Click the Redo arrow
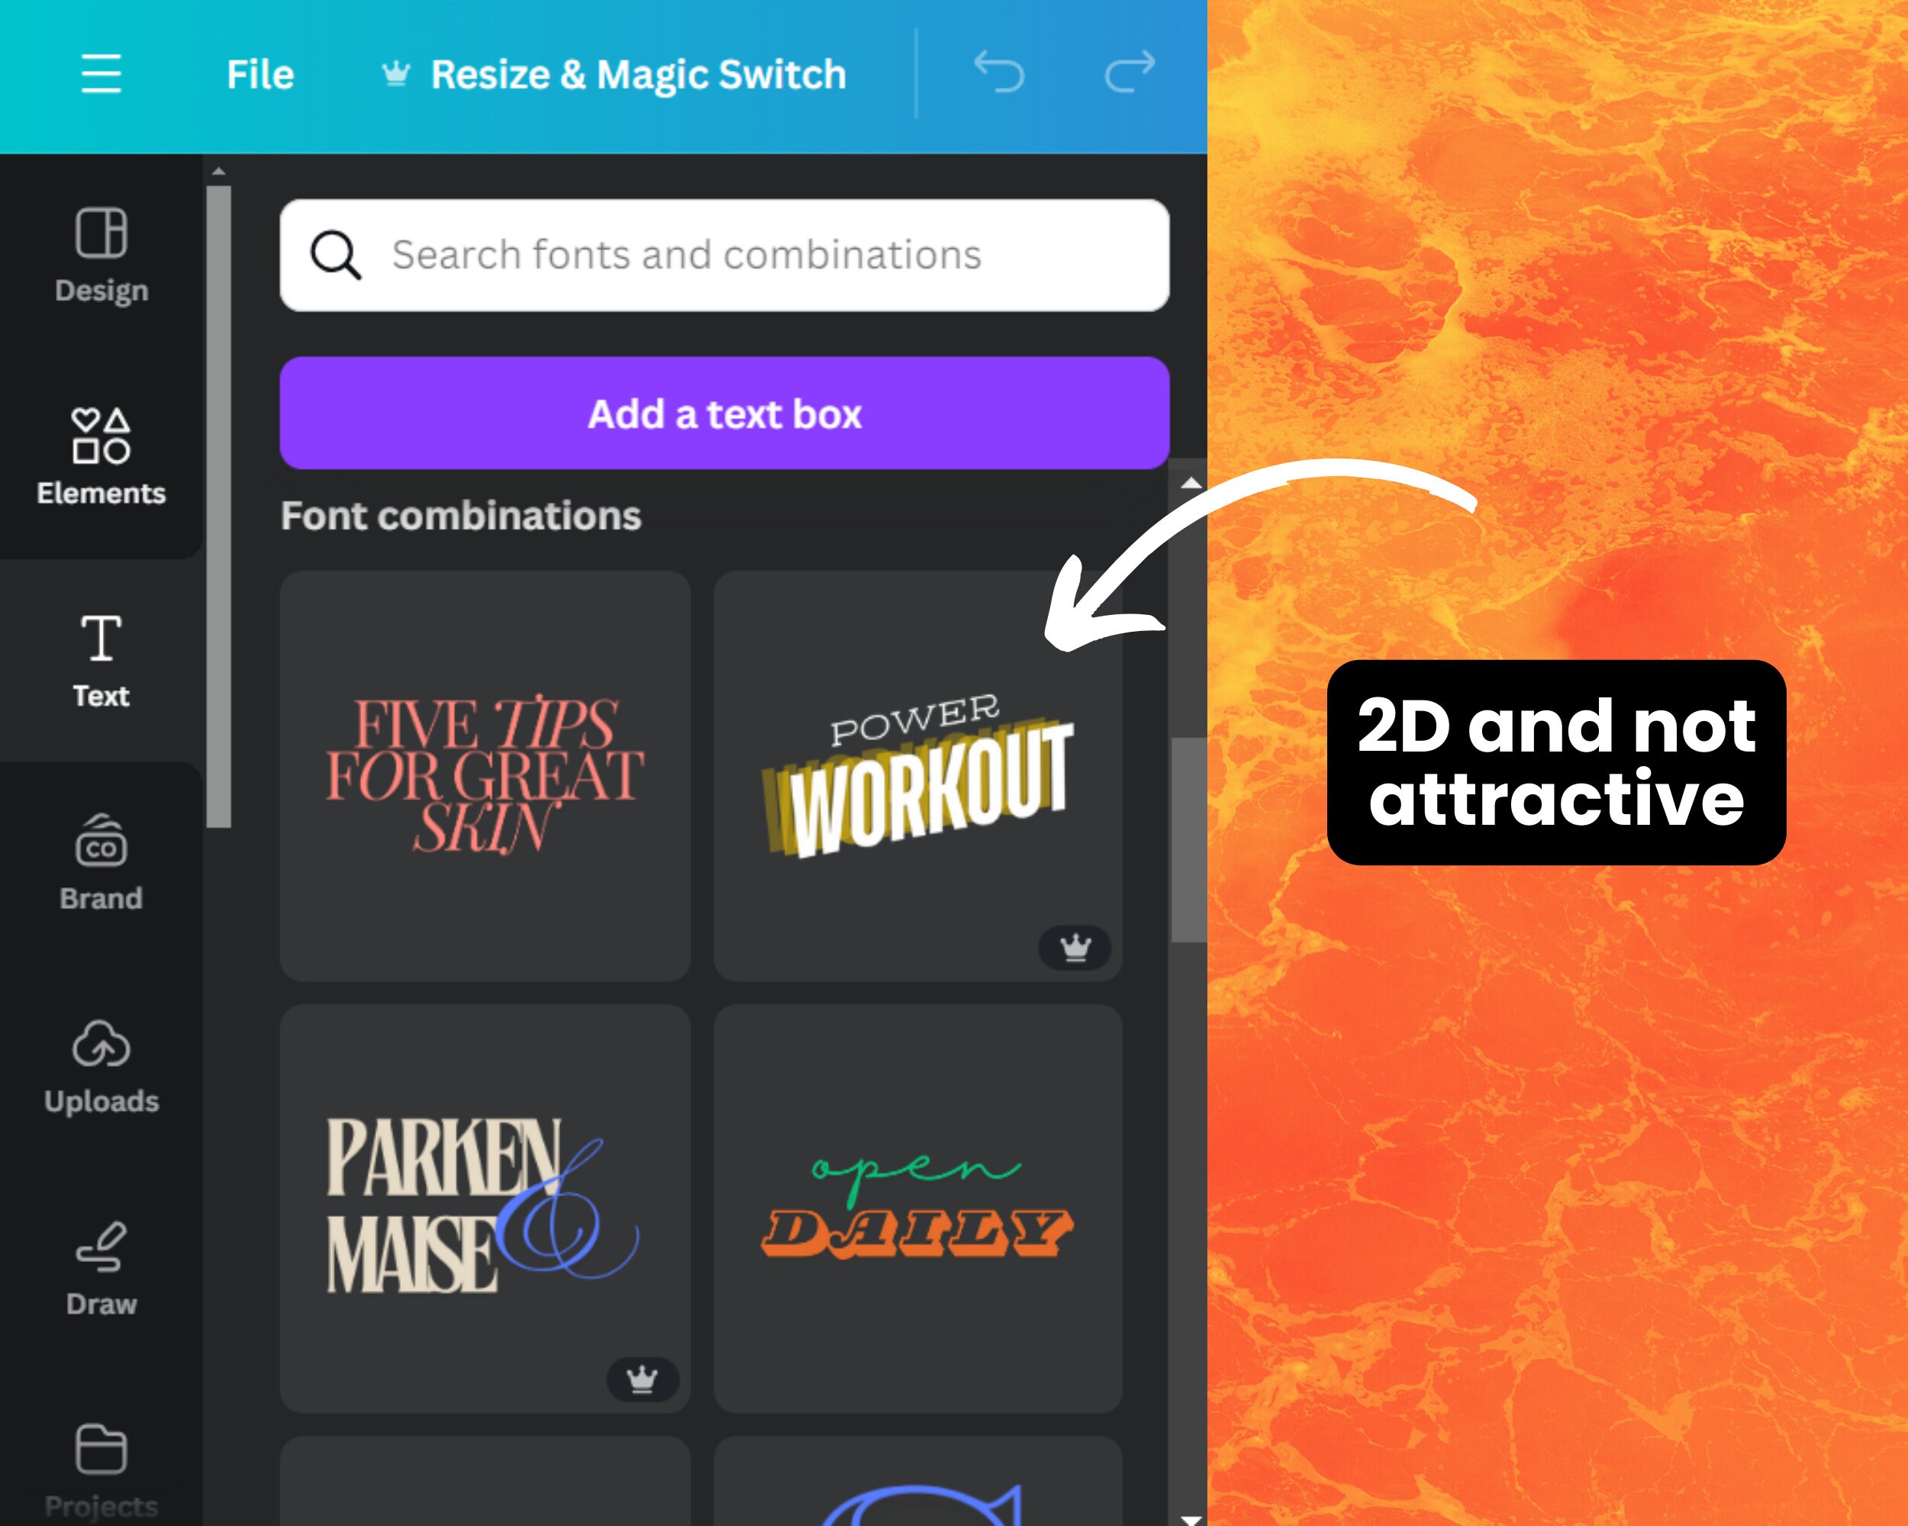The image size is (1908, 1526). [1130, 72]
